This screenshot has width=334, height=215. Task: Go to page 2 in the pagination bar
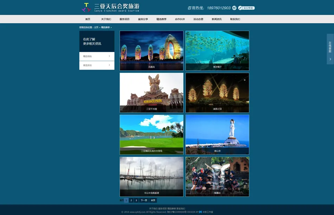tap(131, 200)
